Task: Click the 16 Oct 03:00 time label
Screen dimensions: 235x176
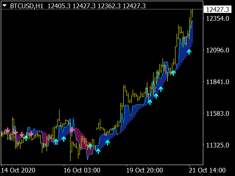Action: (x=82, y=170)
